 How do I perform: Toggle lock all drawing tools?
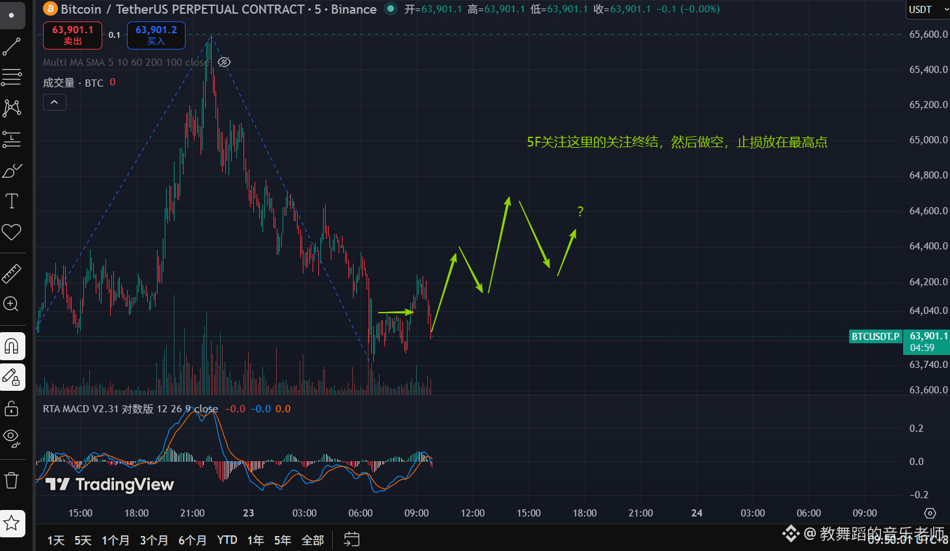[12, 408]
